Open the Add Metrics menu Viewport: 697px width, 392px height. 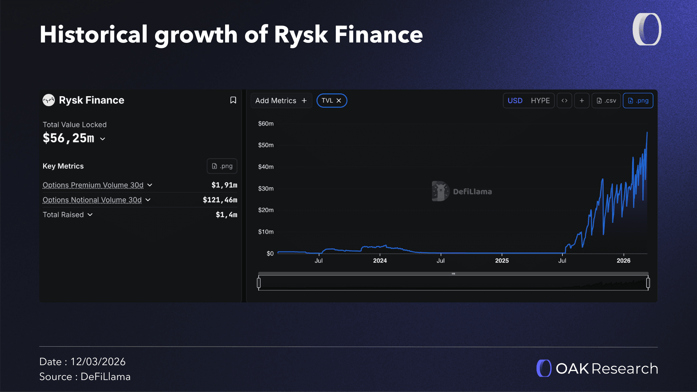click(281, 101)
